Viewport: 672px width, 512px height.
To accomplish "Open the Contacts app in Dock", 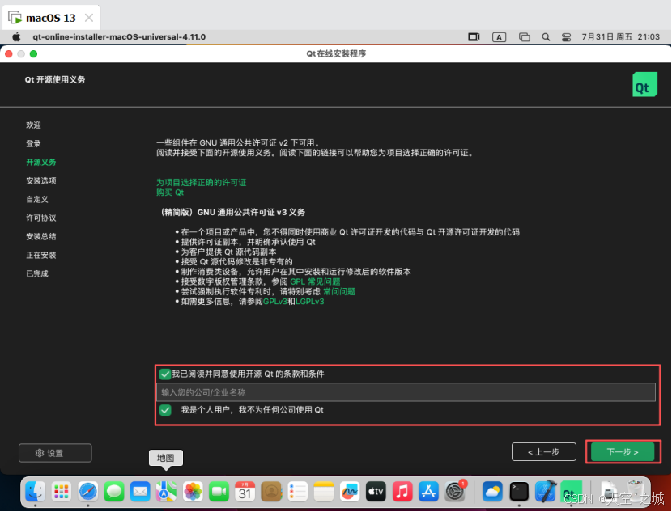I will pos(271,492).
